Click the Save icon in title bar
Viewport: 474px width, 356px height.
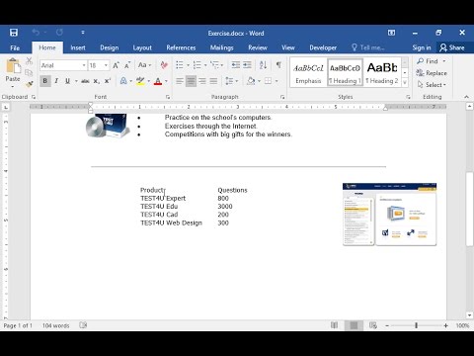(14, 33)
